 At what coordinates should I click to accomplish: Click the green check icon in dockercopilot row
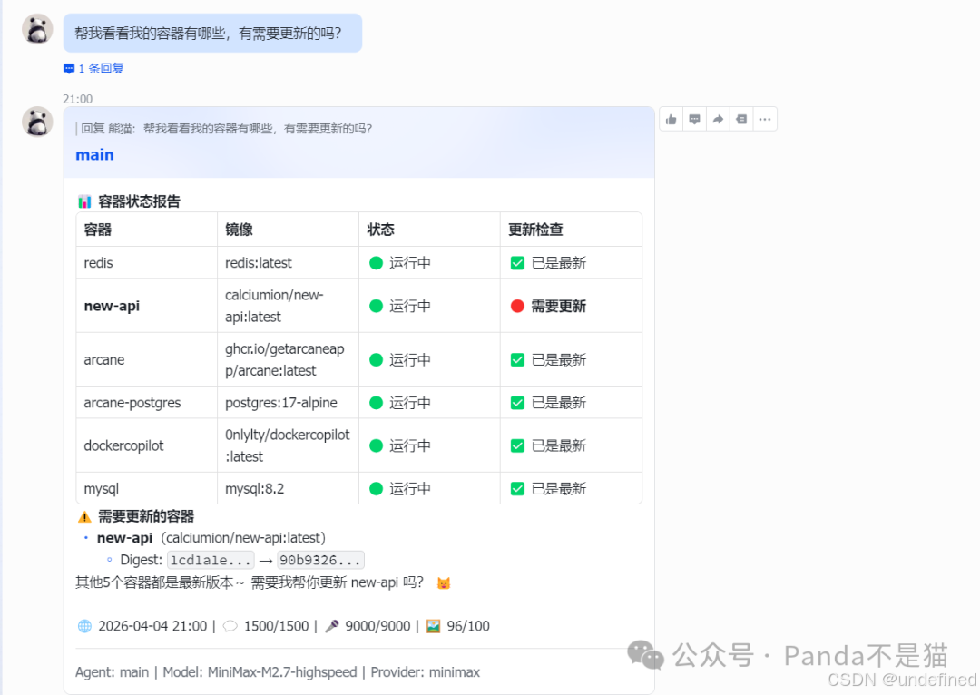click(517, 445)
